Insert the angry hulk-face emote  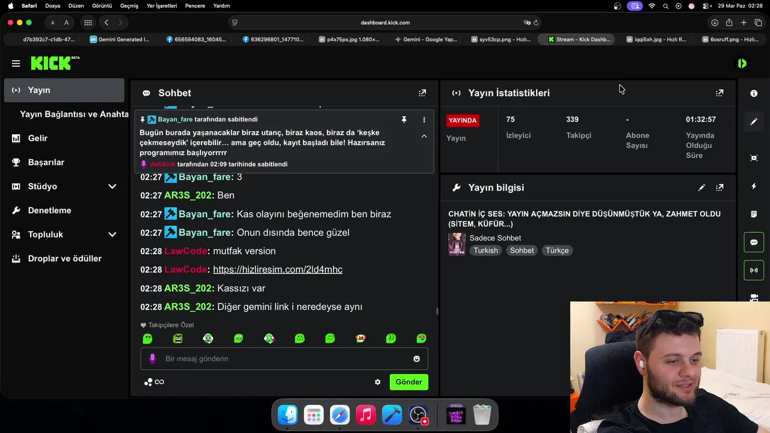click(177, 339)
